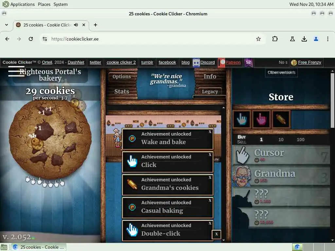Set bulk purchase amount to 10
Screen dimensions: 335x251
point(281,140)
